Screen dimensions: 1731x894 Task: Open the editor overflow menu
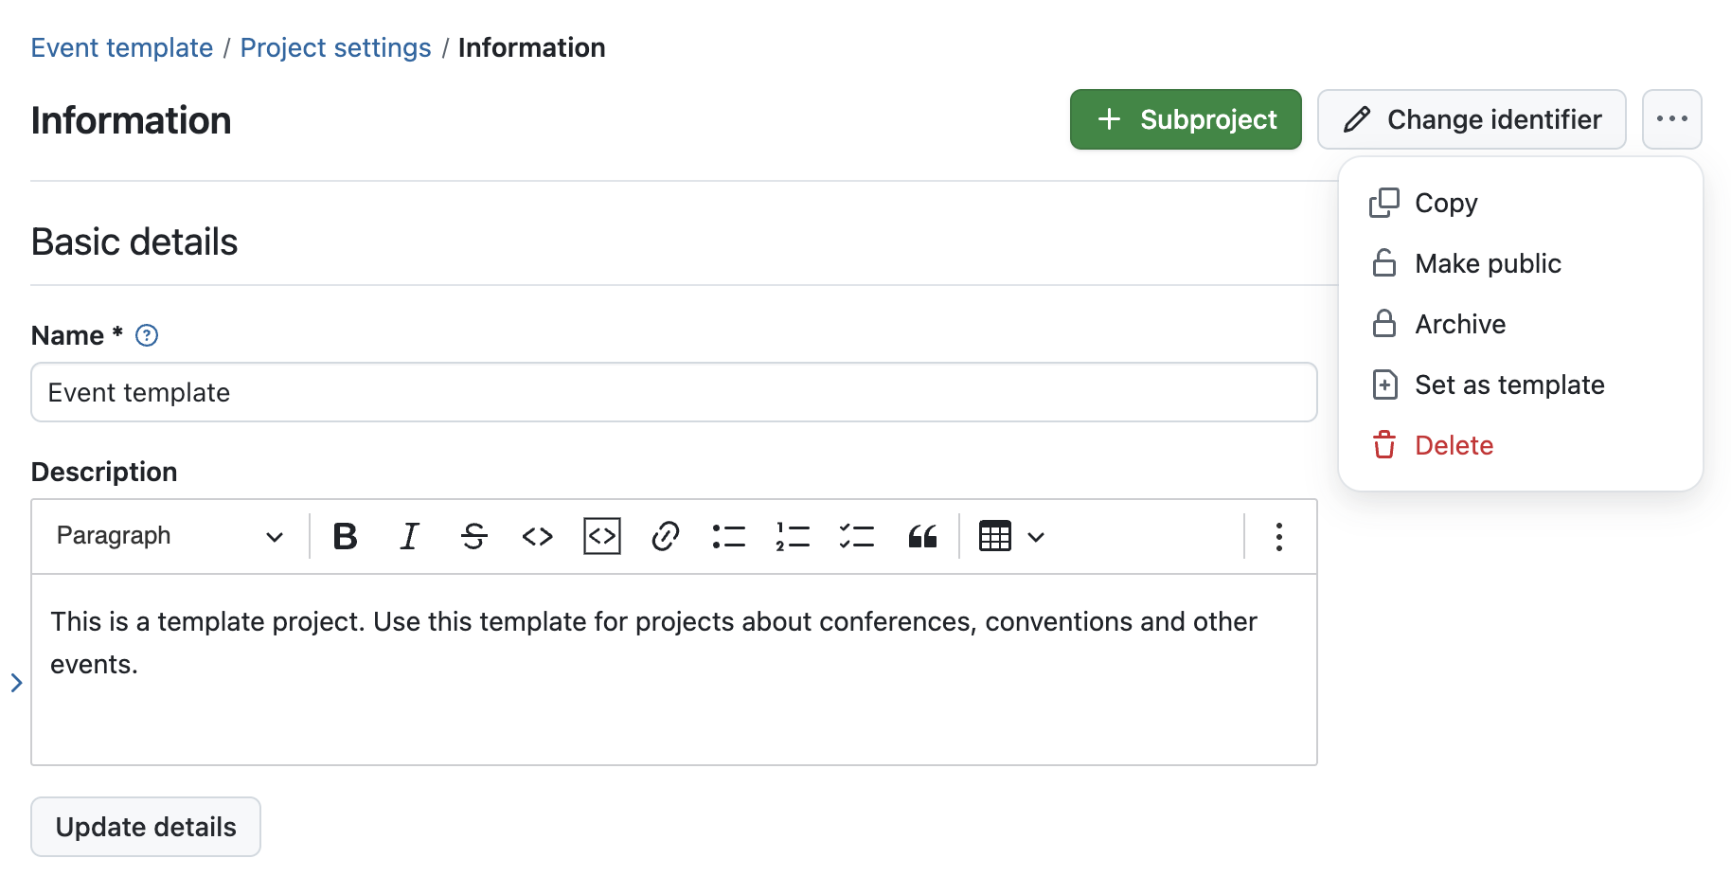point(1278,536)
